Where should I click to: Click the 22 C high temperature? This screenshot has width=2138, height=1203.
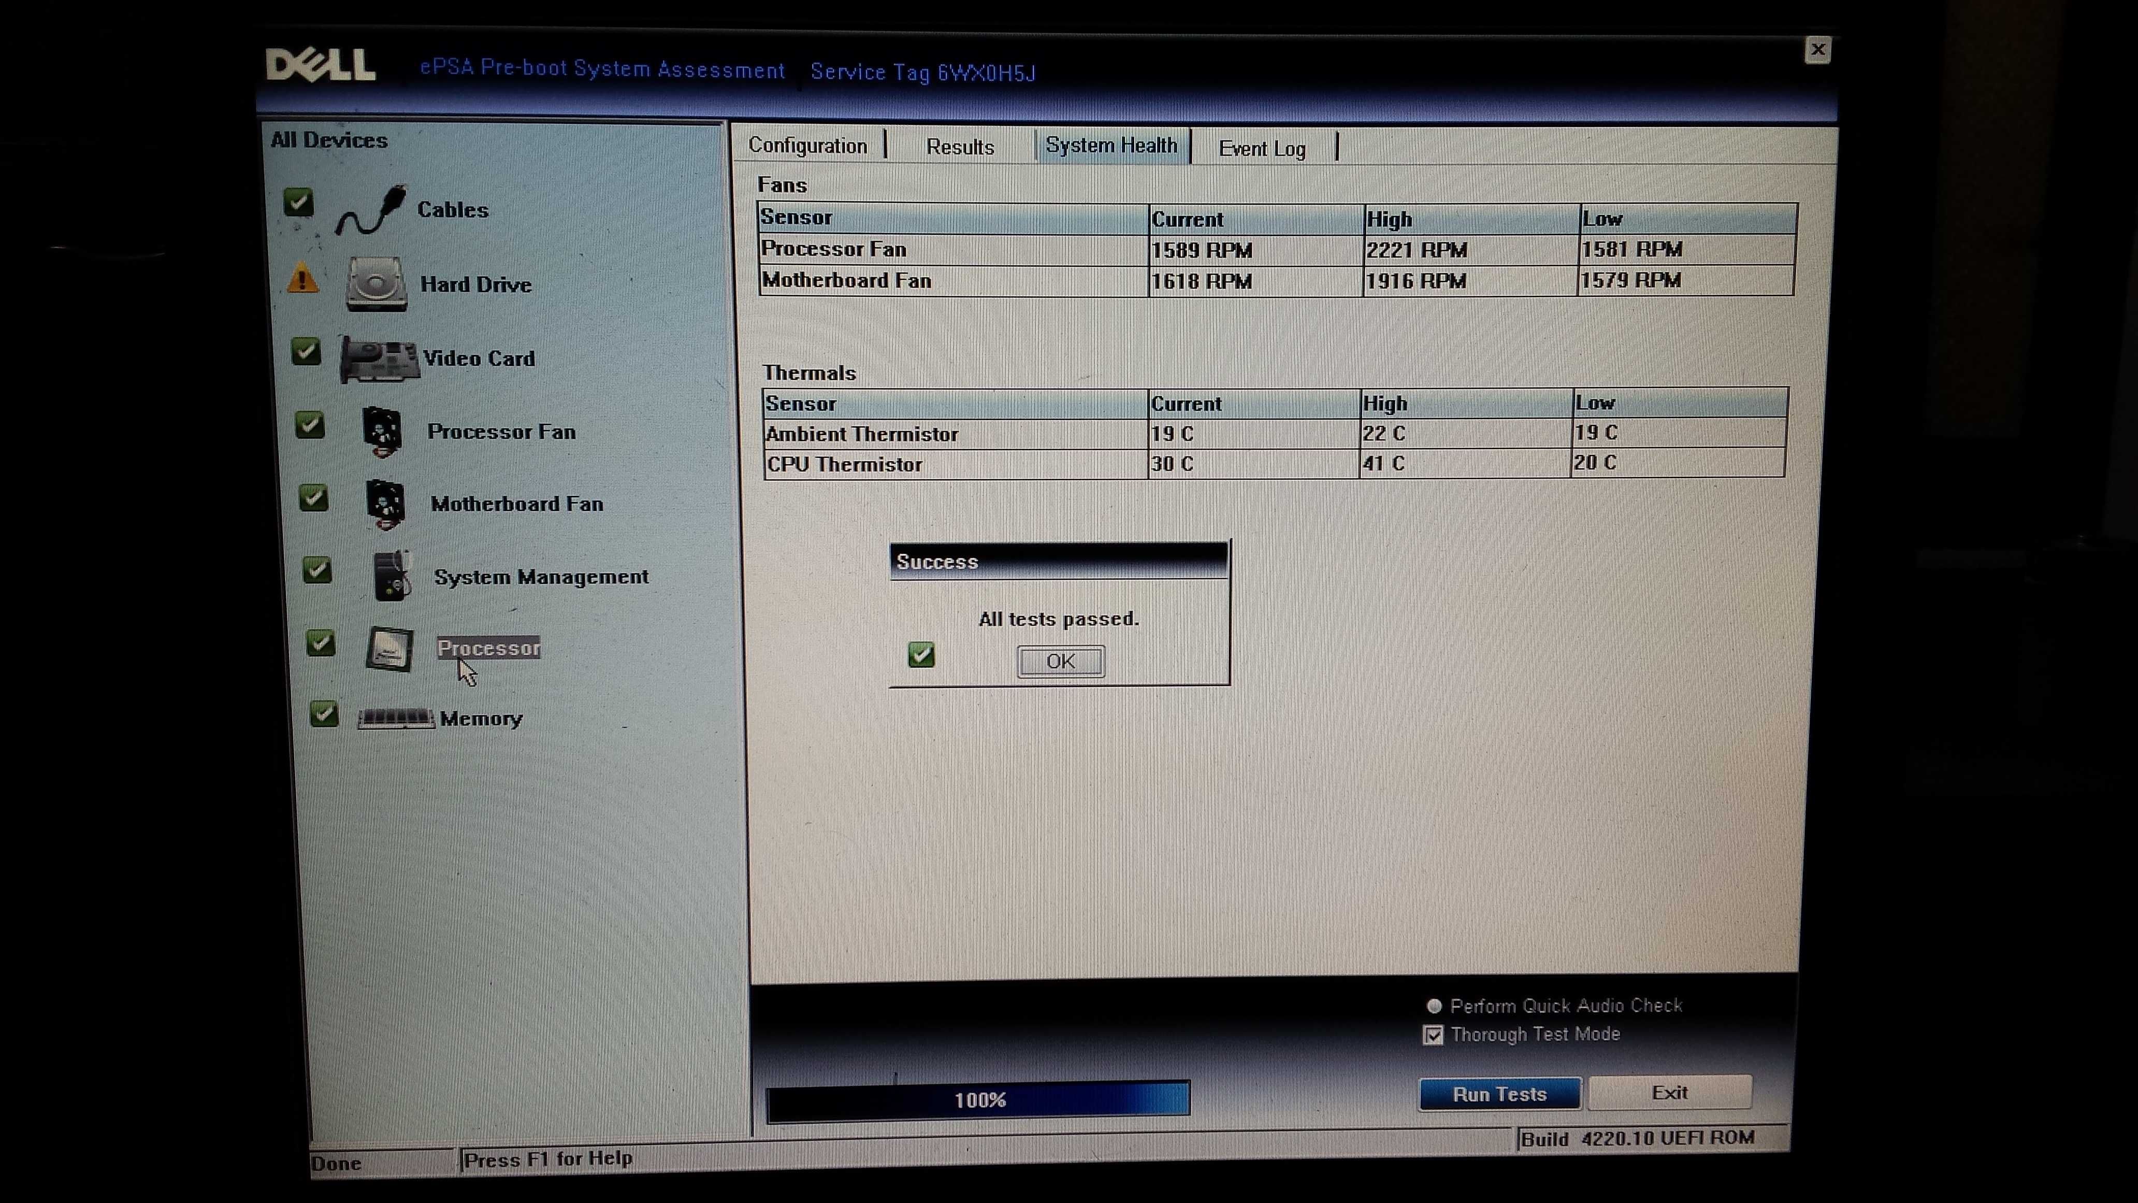point(1383,433)
